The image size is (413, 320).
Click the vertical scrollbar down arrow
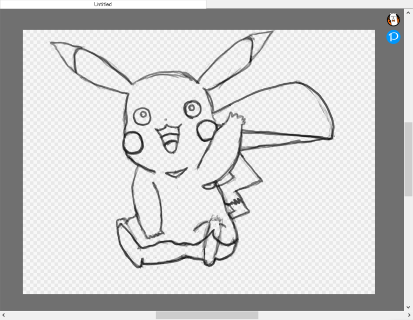tap(408, 307)
